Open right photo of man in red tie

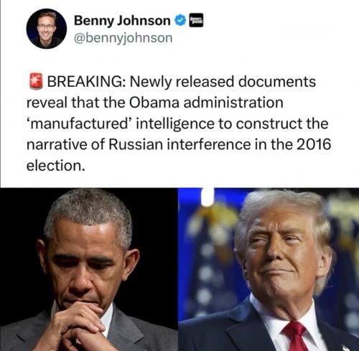(269, 269)
